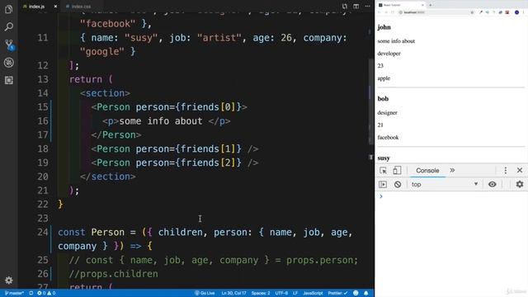The width and height of the screenshot is (528, 297).
Task: Open the Manage gear menu
Action: [x=9, y=280]
